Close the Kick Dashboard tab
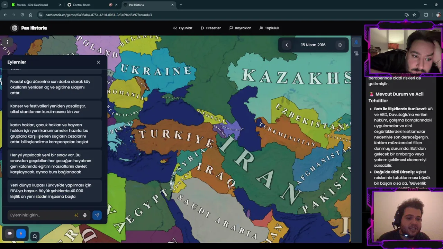 coord(60,5)
